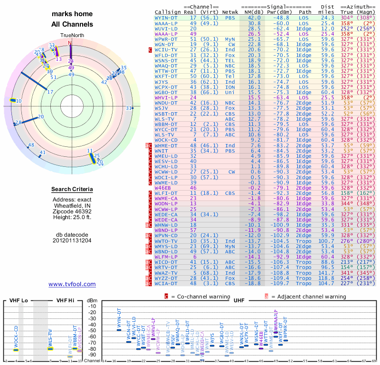Click the db datecode value 201201131204

[x=72, y=240]
